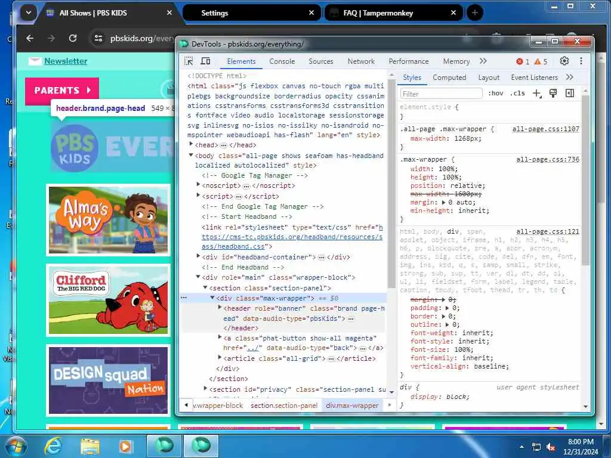The height and width of the screenshot is (458, 611).
Task: Open Design Squad Nation thumbnail
Action: [x=109, y=380]
